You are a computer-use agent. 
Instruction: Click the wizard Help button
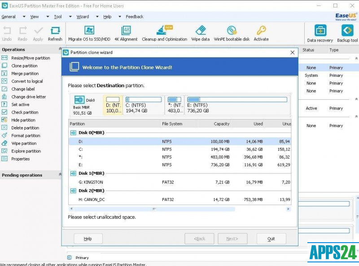[88, 239]
